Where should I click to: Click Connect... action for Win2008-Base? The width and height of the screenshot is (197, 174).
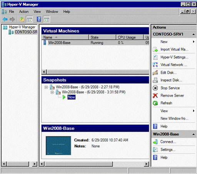pyautogui.click(x=168, y=142)
